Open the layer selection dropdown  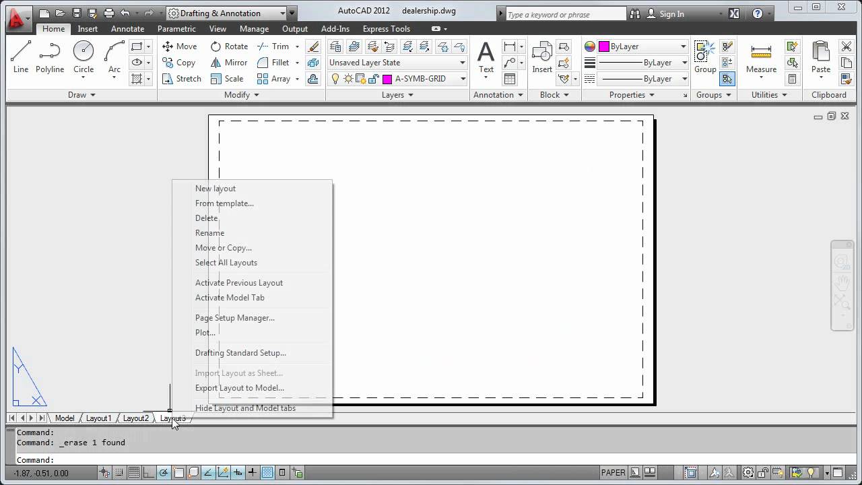(462, 78)
